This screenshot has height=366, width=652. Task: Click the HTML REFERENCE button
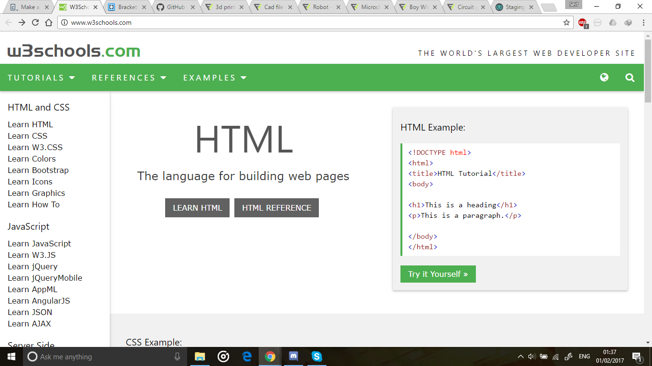click(x=276, y=208)
